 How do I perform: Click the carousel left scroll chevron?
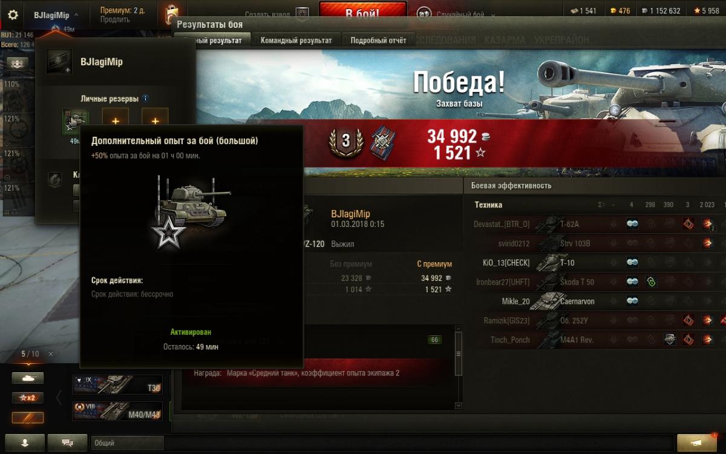59,398
